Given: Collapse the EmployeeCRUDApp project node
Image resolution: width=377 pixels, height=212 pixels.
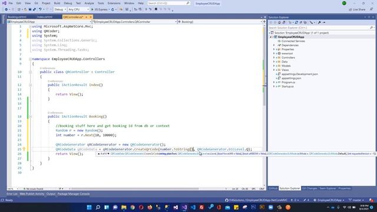Looking at the screenshot, I should point(271,37).
